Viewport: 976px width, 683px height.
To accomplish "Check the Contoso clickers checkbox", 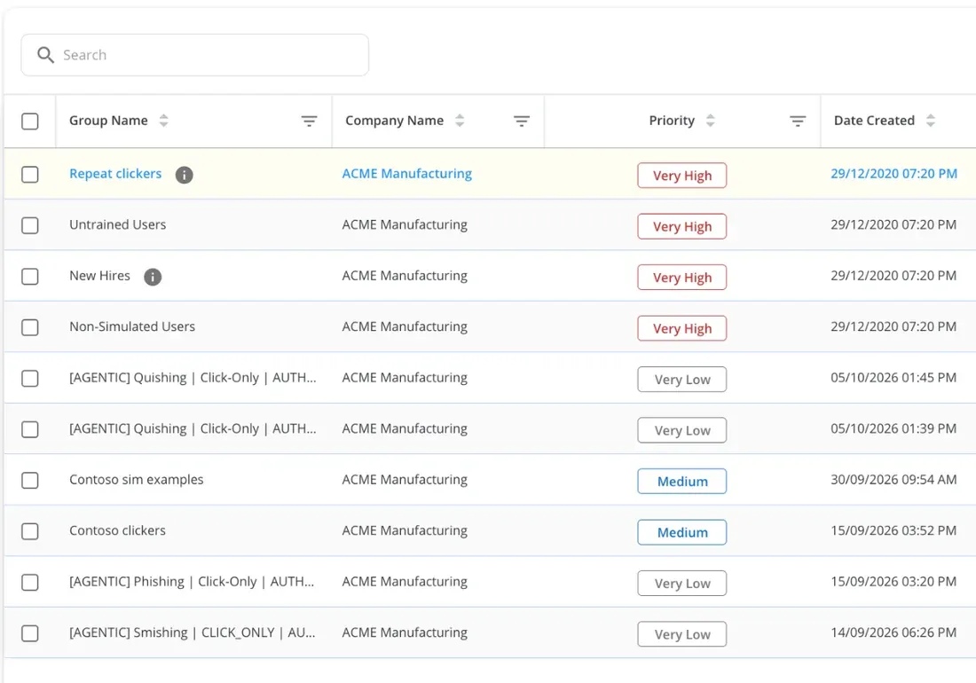I will 30,531.
